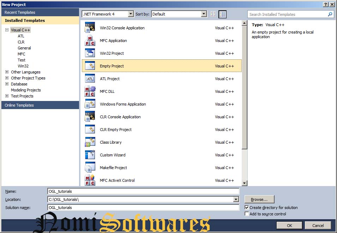
Task: Close the New Project dialog
Action: click(332, 5)
